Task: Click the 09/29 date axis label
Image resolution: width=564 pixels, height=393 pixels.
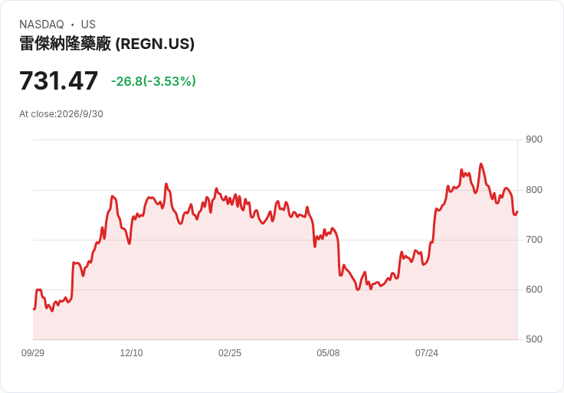Action: 33,353
